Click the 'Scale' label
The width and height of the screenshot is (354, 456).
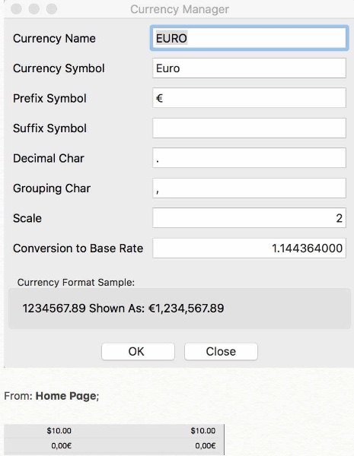pyautogui.click(x=27, y=218)
